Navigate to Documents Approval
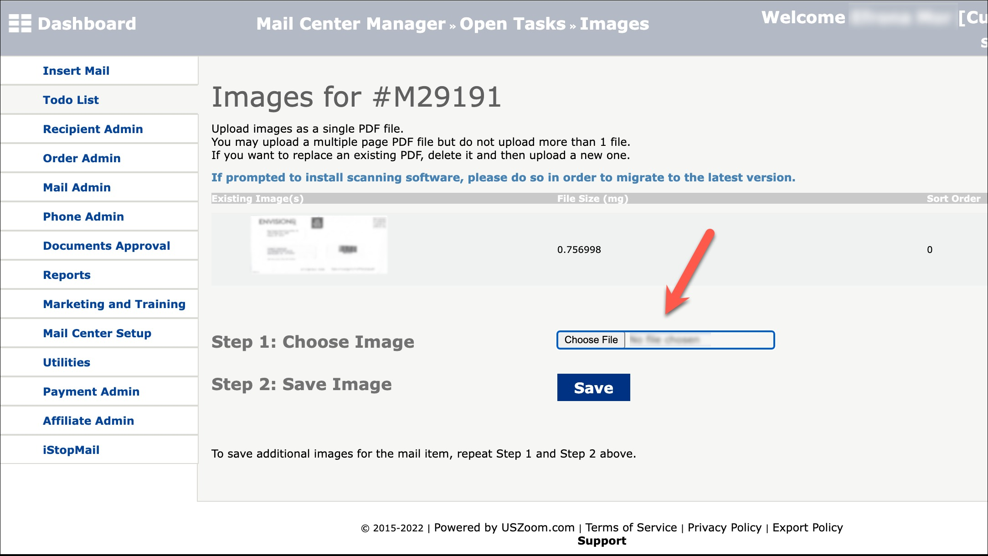Image resolution: width=988 pixels, height=556 pixels. click(x=106, y=246)
